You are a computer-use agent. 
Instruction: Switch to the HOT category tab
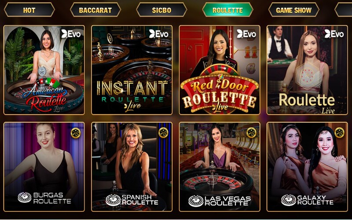[x=29, y=10]
